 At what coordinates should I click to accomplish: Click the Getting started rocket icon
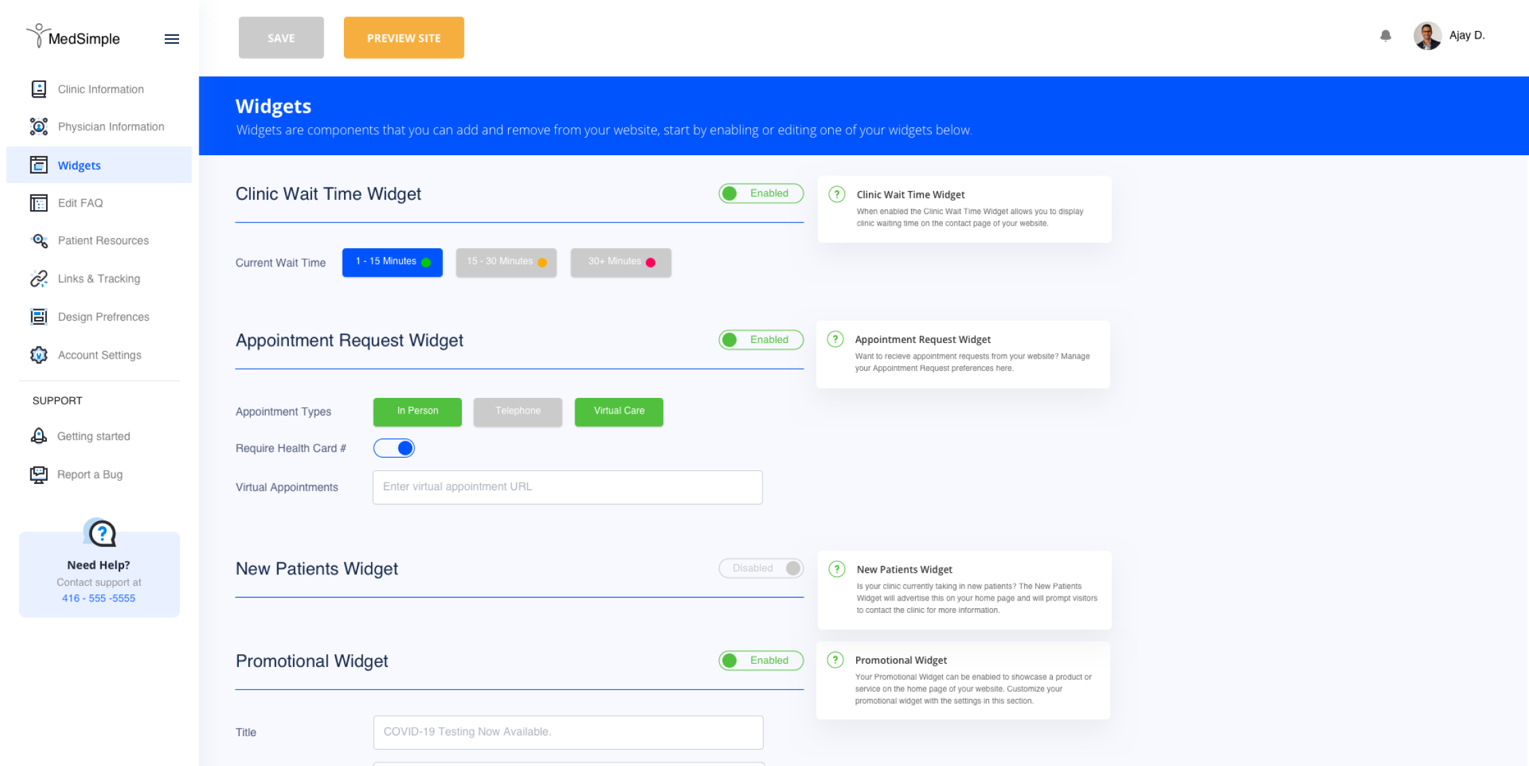[39, 436]
